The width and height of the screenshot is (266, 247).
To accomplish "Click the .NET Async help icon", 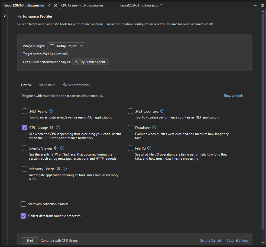I will (51, 111).
